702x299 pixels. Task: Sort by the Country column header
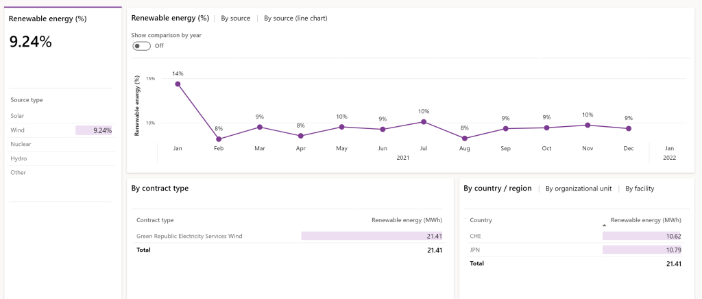481,220
